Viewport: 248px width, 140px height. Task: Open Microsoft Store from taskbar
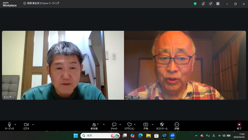tap(157, 136)
